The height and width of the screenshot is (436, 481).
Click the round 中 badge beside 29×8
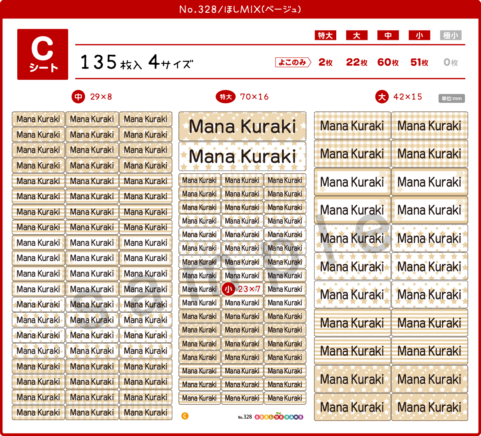click(78, 97)
